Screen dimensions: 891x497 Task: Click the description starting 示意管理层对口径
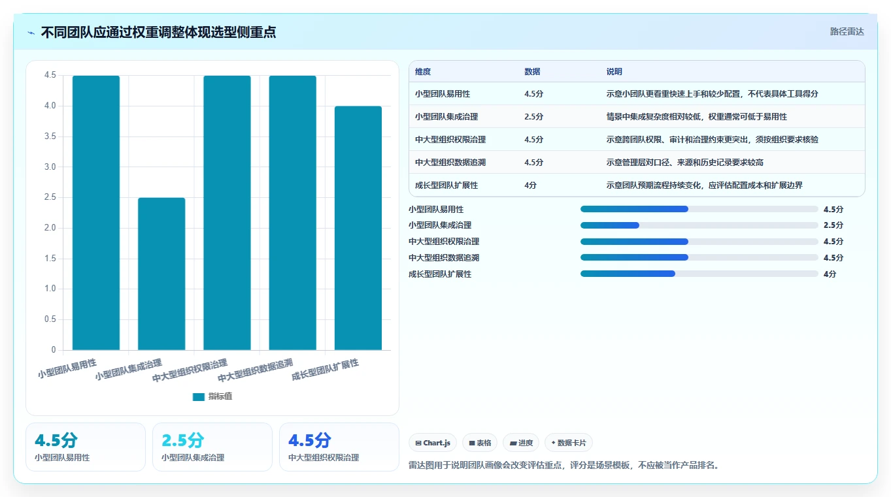(x=685, y=162)
